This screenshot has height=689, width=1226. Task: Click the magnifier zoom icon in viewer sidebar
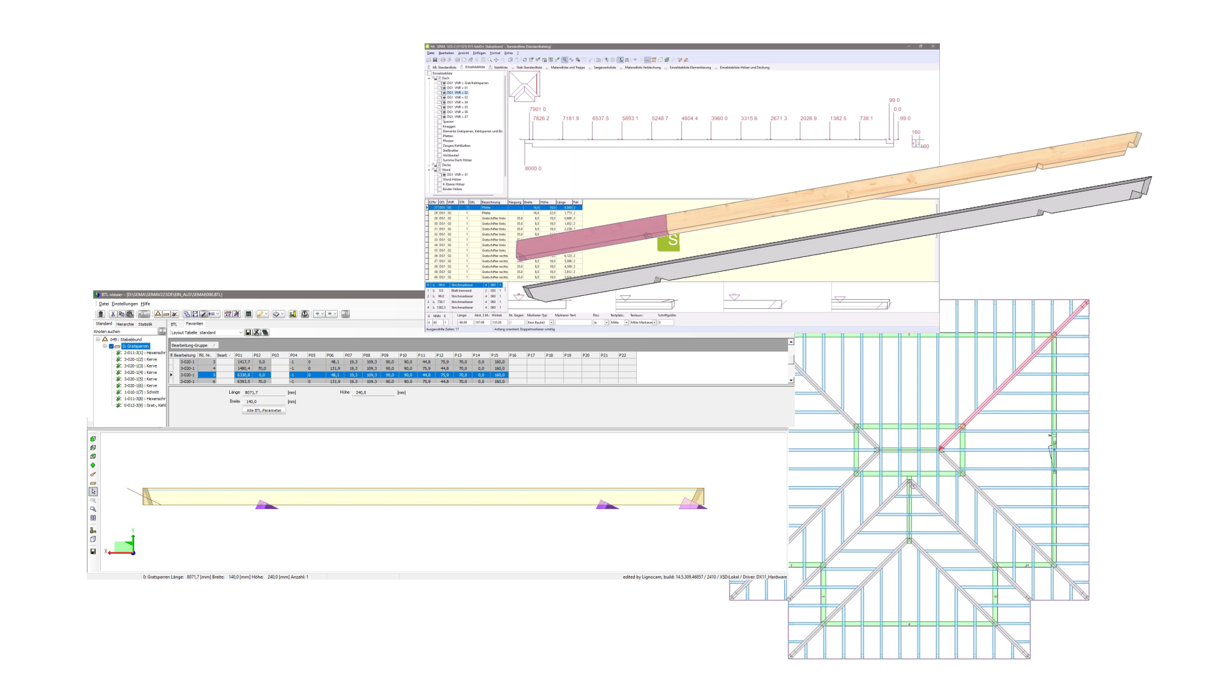[93, 509]
